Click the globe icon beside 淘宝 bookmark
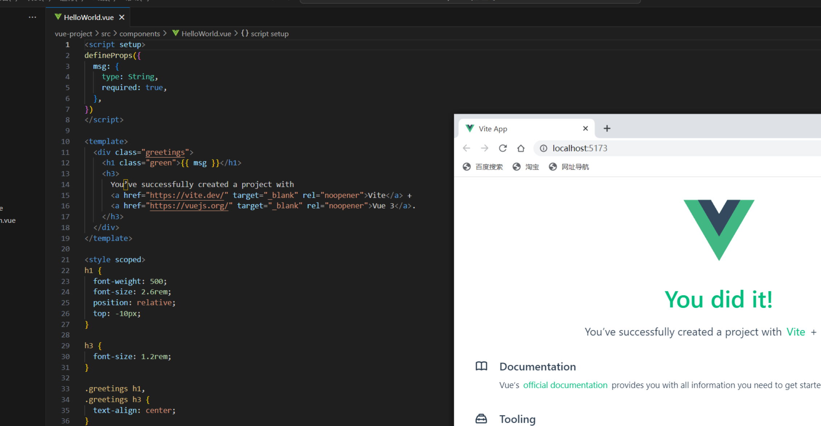The width and height of the screenshot is (821, 426). point(517,167)
